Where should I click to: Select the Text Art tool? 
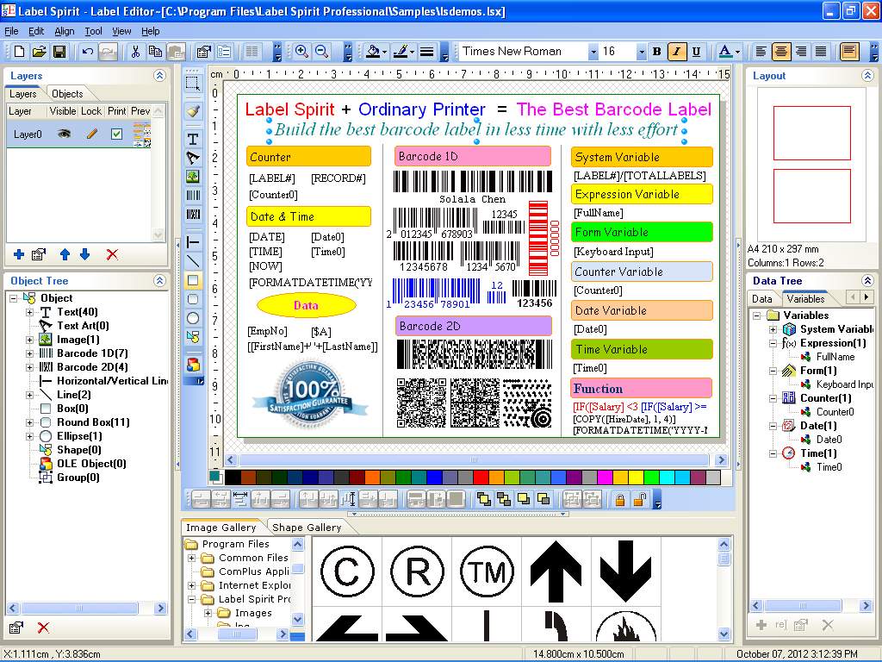click(193, 158)
